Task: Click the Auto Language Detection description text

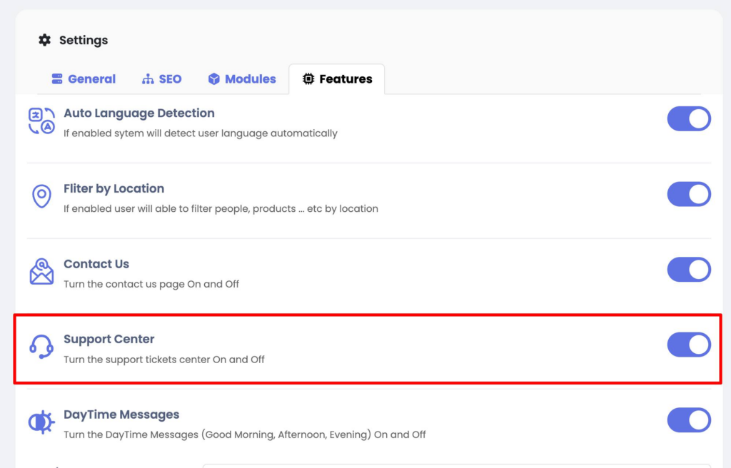Action: (200, 133)
